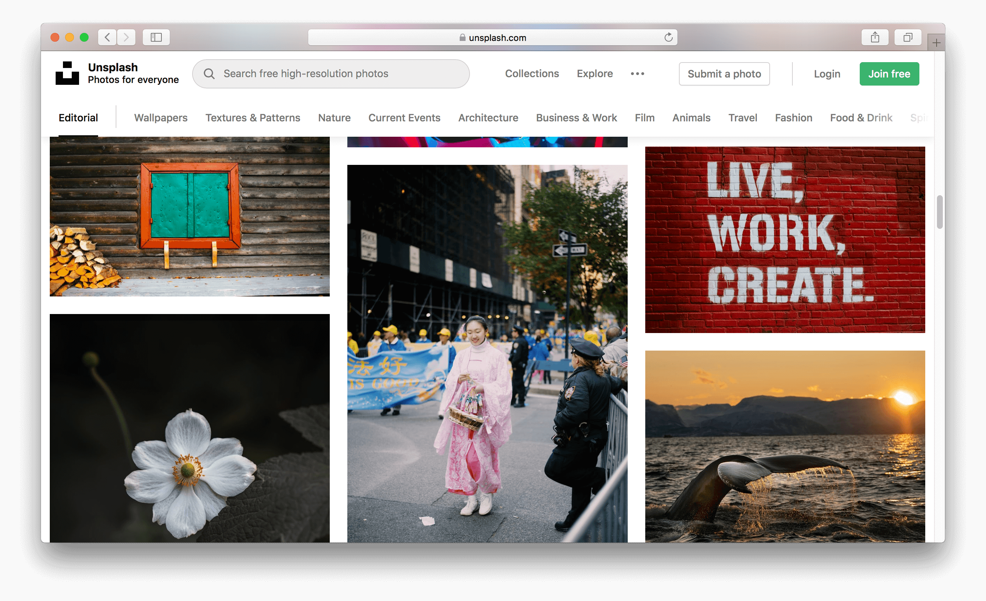Open the whale tail sunset photo
Screen dimensions: 986x601
pyautogui.click(x=784, y=446)
